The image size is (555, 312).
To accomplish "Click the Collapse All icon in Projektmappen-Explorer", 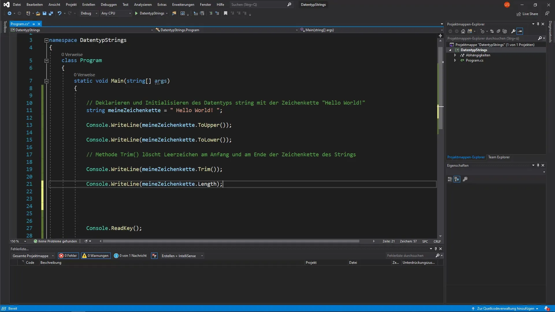I will click(498, 31).
